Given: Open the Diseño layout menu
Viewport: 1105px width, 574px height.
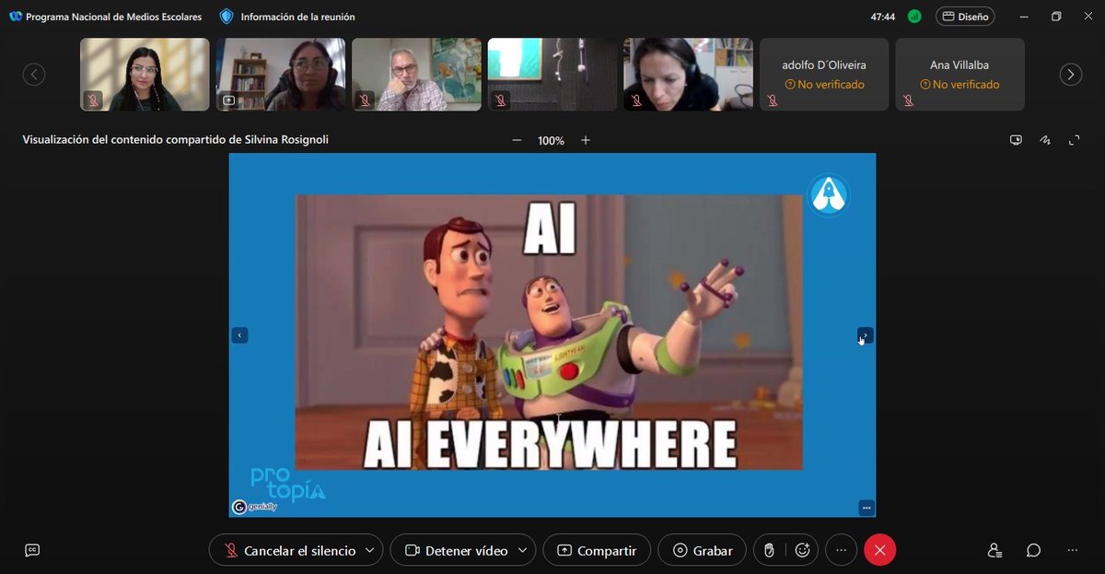Looking at the screenshot, I should [965, 17].
